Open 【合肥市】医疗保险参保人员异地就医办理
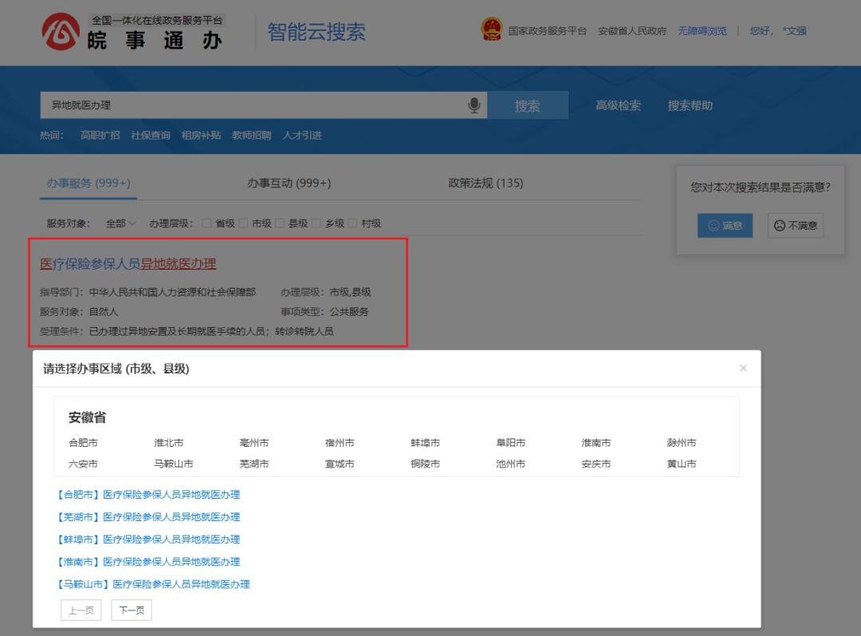 147,494
